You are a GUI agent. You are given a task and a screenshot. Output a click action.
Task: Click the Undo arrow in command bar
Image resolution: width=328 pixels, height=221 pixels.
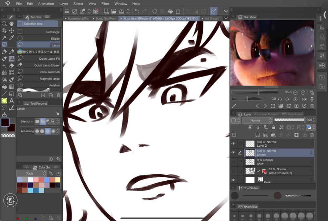click(x=137, y=11)
